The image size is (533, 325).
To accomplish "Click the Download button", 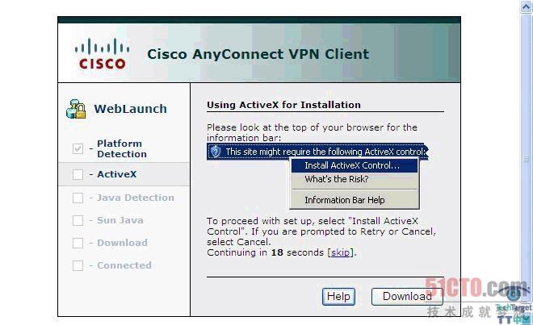I will [x=407, y=297].
